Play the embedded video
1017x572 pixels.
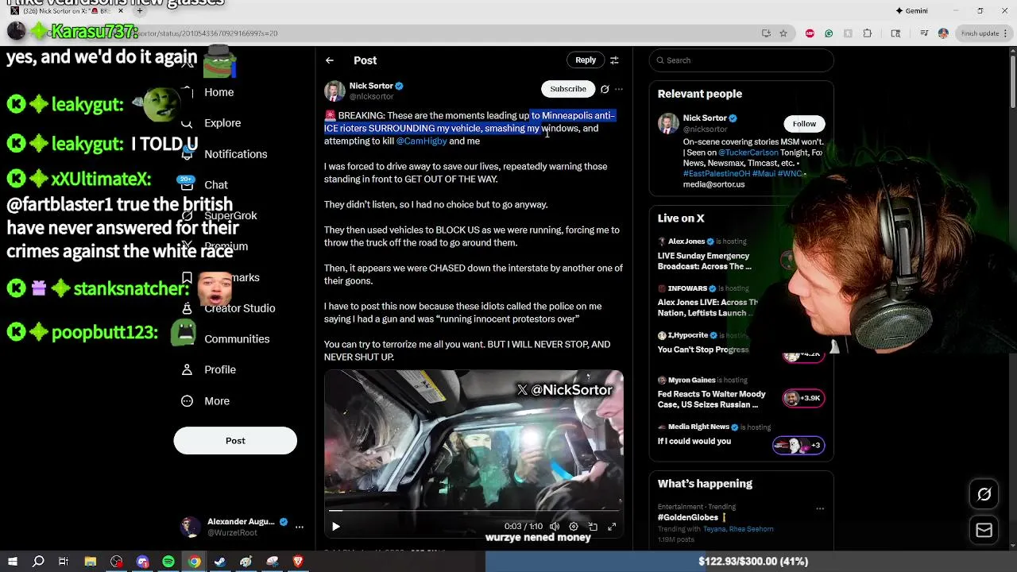click(336, 526)
